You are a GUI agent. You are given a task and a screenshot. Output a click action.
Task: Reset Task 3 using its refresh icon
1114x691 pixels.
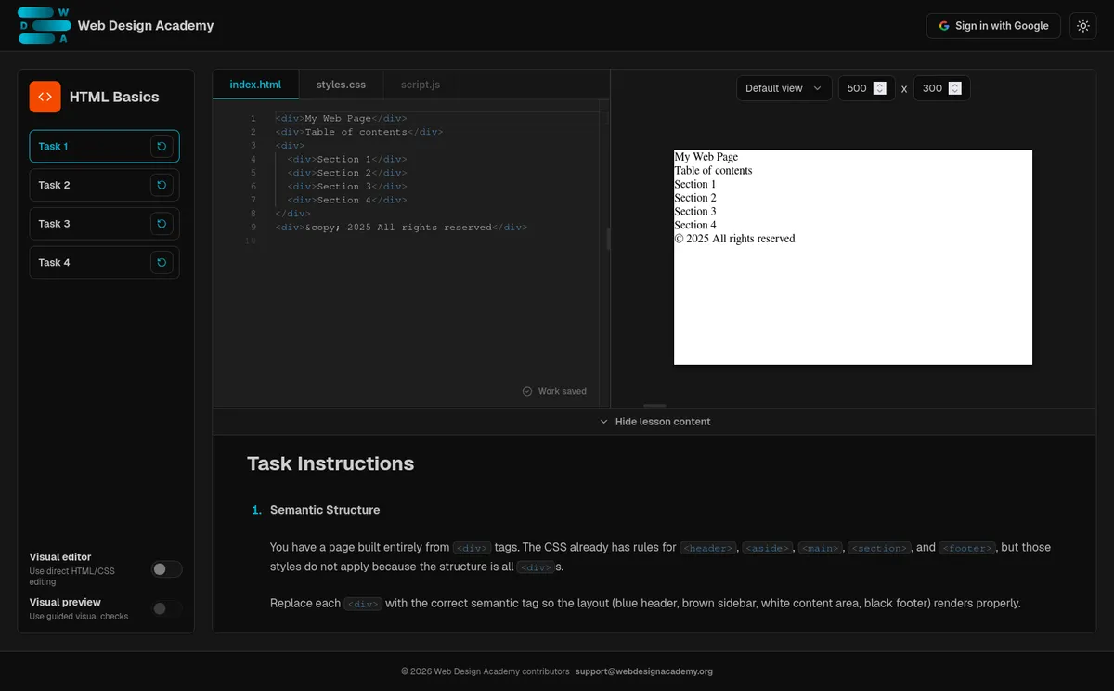tap(162, 224)
